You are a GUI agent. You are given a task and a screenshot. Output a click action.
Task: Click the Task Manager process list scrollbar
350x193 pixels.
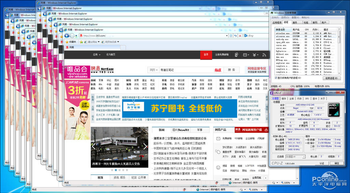[x=339, y=51]
